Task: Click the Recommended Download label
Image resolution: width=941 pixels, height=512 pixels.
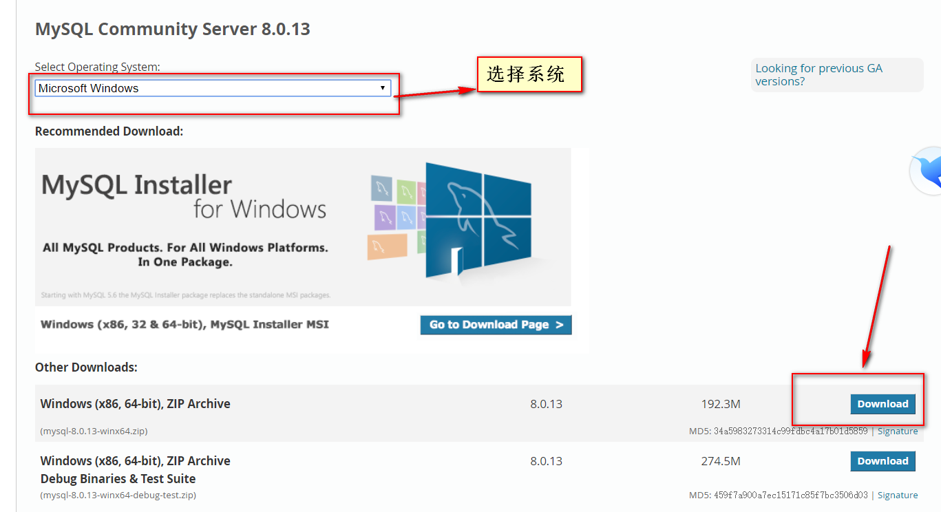Action: coord(109,131)
